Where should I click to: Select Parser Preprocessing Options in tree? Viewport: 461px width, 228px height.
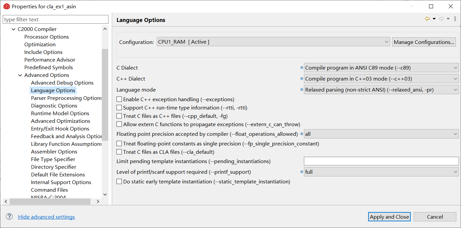tap(66, 98)
